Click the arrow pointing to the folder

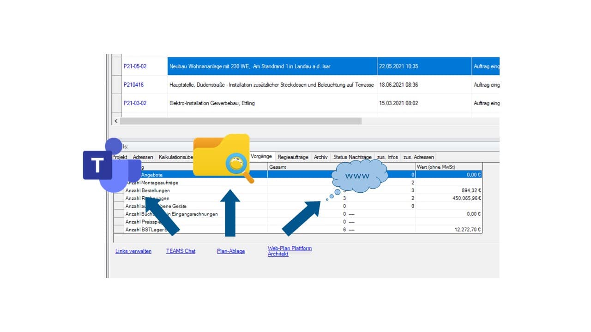click(x=230, y=213)
